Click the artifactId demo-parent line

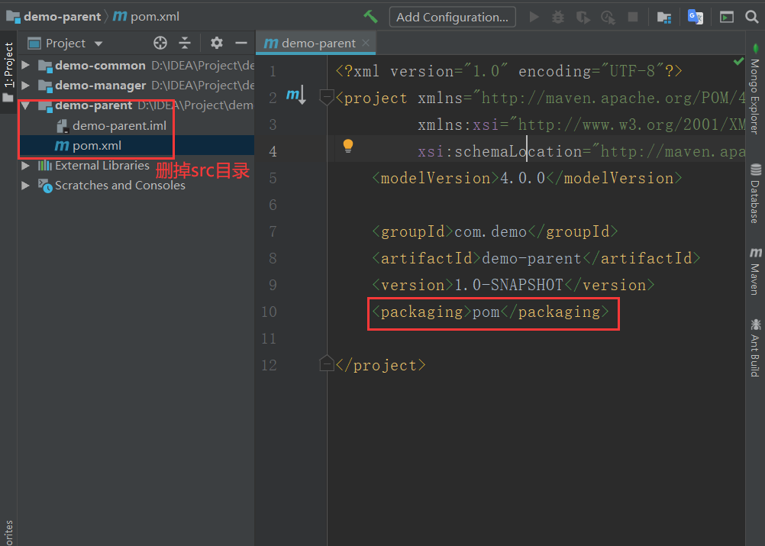(536, 258)
